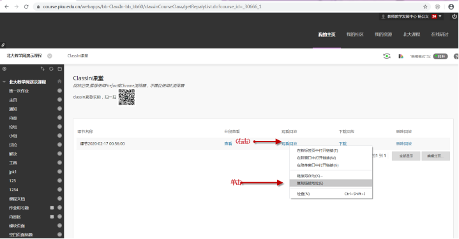Click the reorder menu arrows icon
459x239 pixels.
pyautogui.click(x=43, y=69)
